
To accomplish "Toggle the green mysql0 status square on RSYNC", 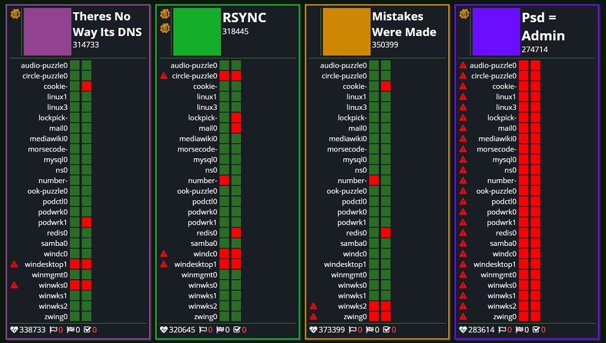I will click(235, 159).
